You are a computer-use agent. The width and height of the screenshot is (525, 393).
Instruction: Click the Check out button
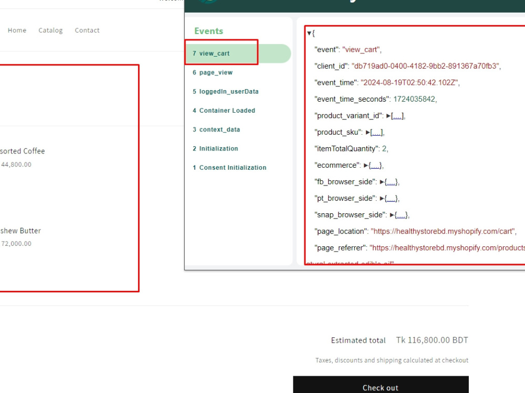(380, 388)
